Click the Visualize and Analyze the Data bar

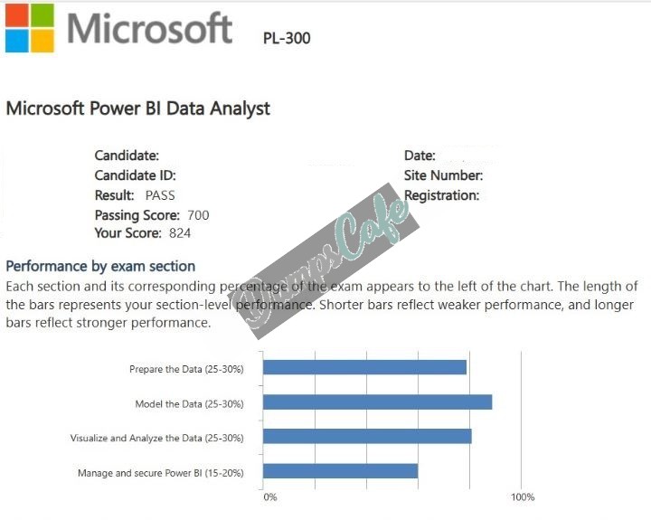point(367,437)
